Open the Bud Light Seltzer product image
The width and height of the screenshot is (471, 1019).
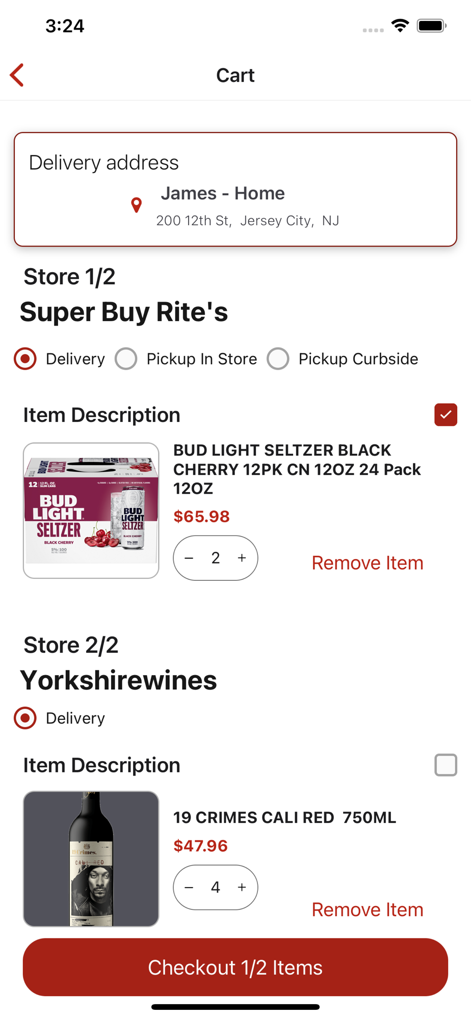click(x=91, y=510)
